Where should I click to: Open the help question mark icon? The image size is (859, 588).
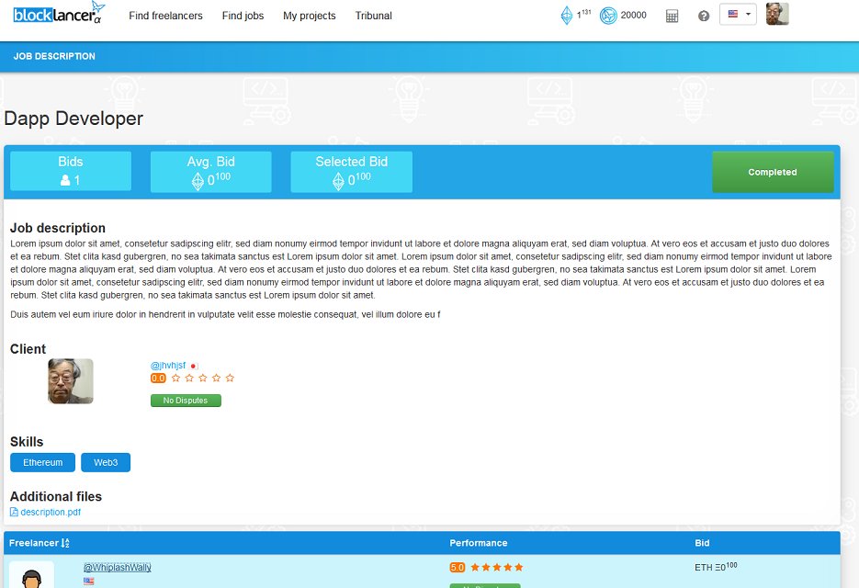(x=704, y=17)
